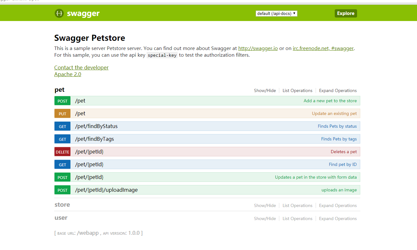The width and height of the screenshot is (417, 250).
Task: Expand the user section heading
Action: tap(61, 218)
